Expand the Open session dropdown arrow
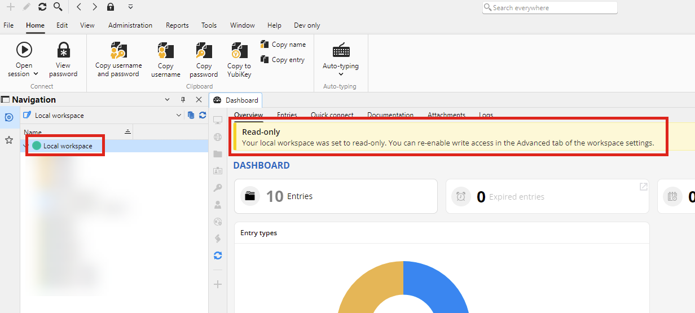This screenshot has width=695, height=313. (36, 74)
